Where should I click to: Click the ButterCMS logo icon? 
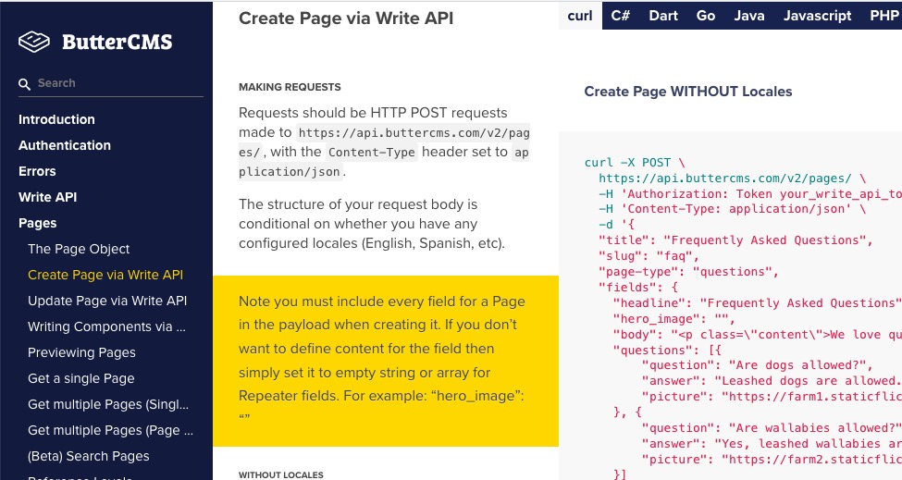click(x=34, y=42)
